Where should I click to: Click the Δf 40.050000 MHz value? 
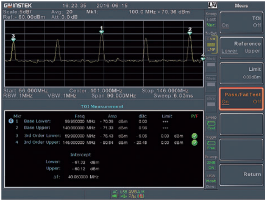pyautogui.click(x=83, y=177)
